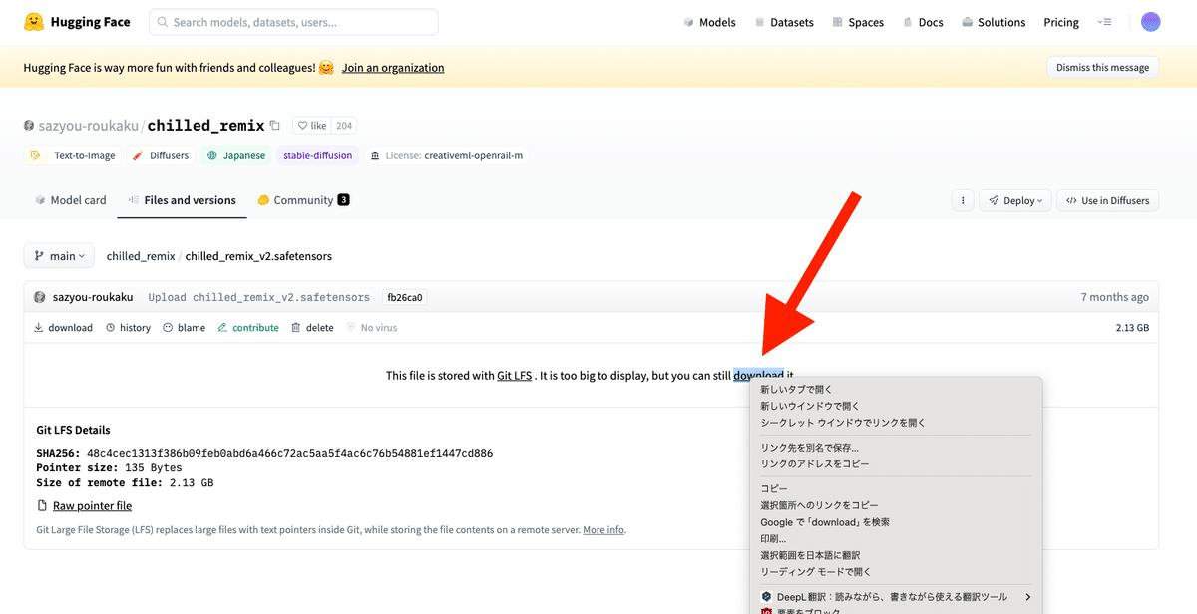Open the Community tab
This screenshot has height=614, width=1197.
303,200
